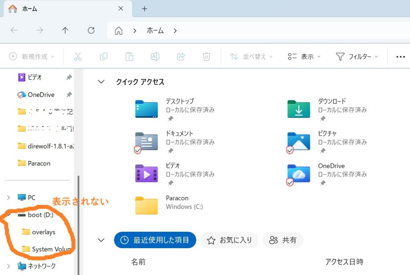Select the 最近使用した項目 tab
The image size is (410, 275).
155,240
